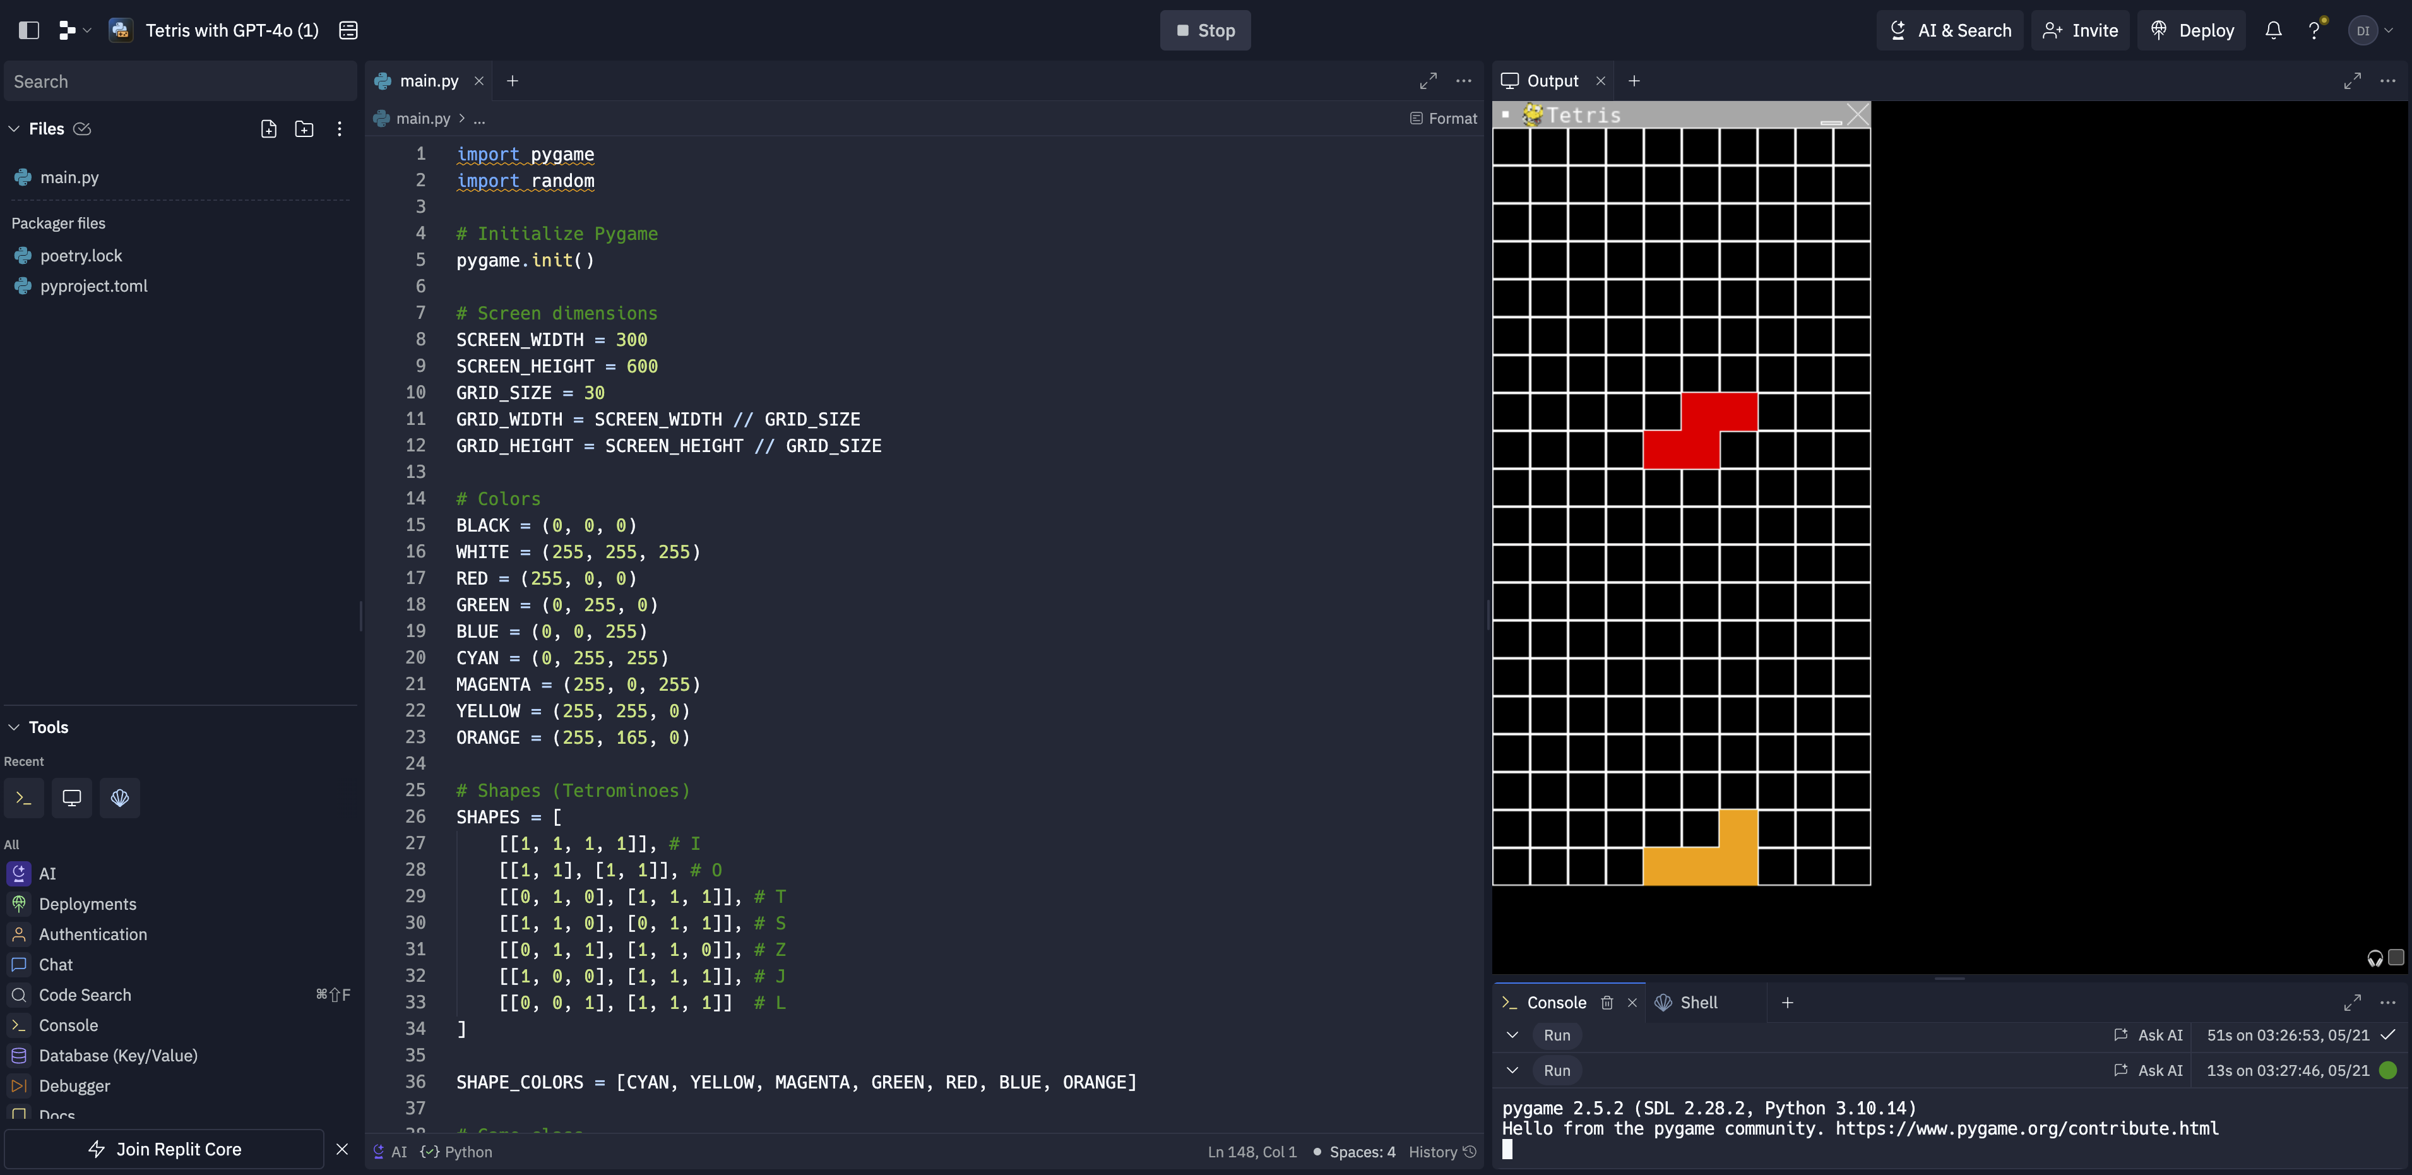Click the Search input field

pos(180,81)
